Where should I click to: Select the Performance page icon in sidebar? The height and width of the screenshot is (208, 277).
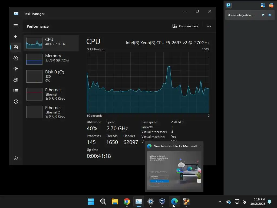(16, 47)
